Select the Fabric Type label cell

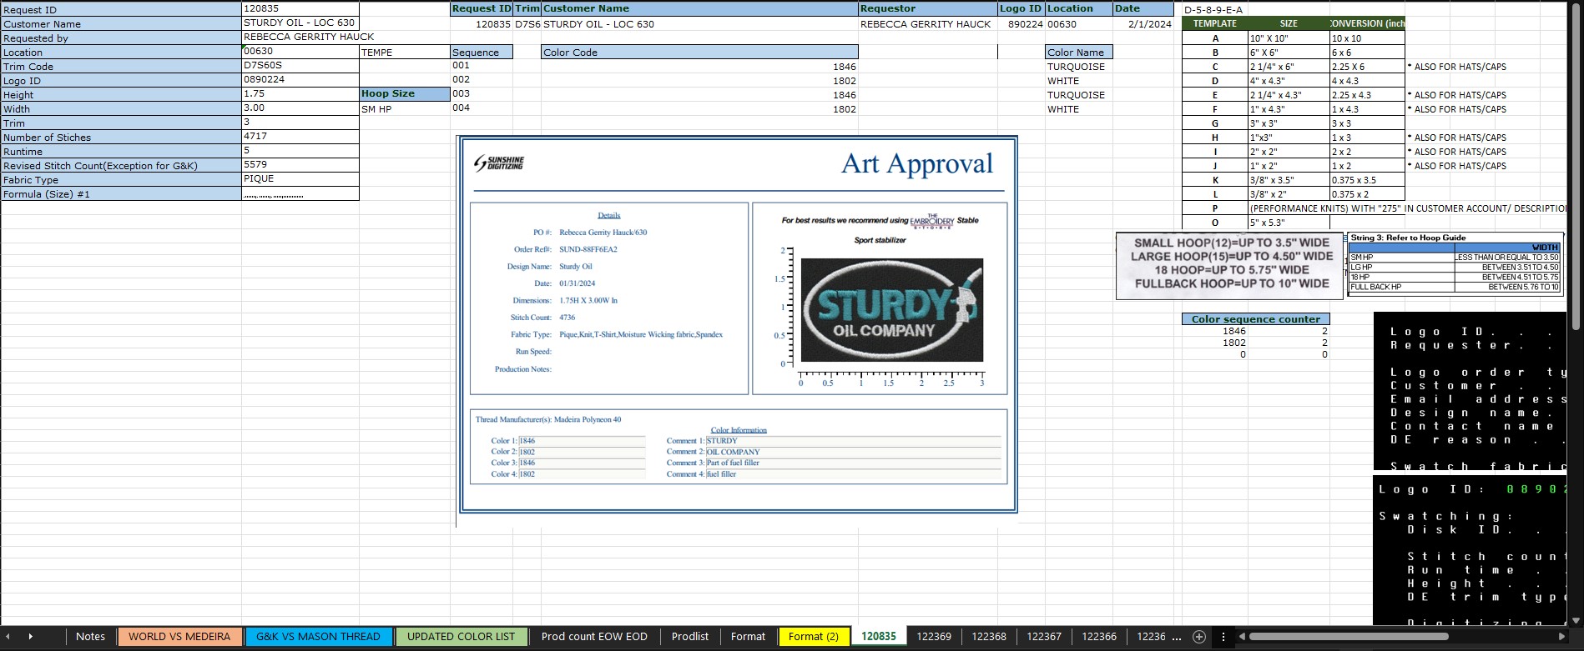[121, 180]
